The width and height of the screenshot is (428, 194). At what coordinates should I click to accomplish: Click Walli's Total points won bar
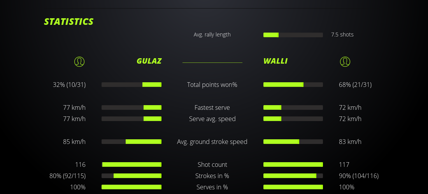click(293, 85)
